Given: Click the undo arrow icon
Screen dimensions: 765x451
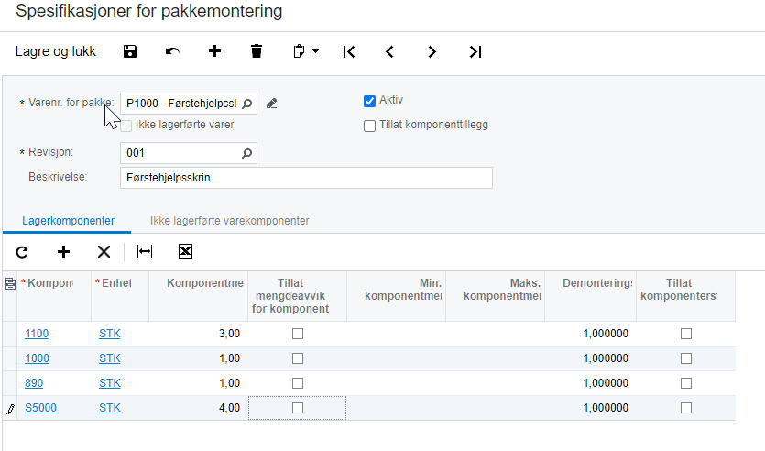Looking at the screenshot, I should point(172,52).
